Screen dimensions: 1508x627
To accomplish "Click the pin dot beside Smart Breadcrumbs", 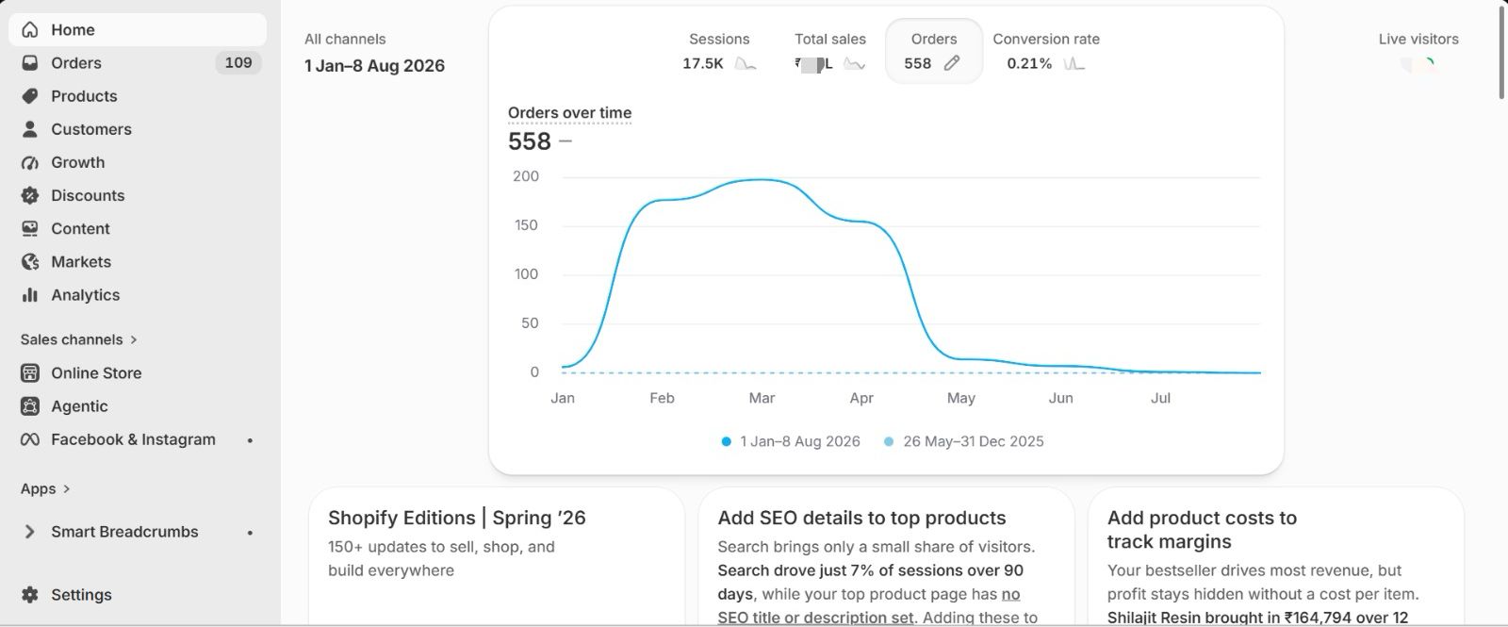I will 250,533.
